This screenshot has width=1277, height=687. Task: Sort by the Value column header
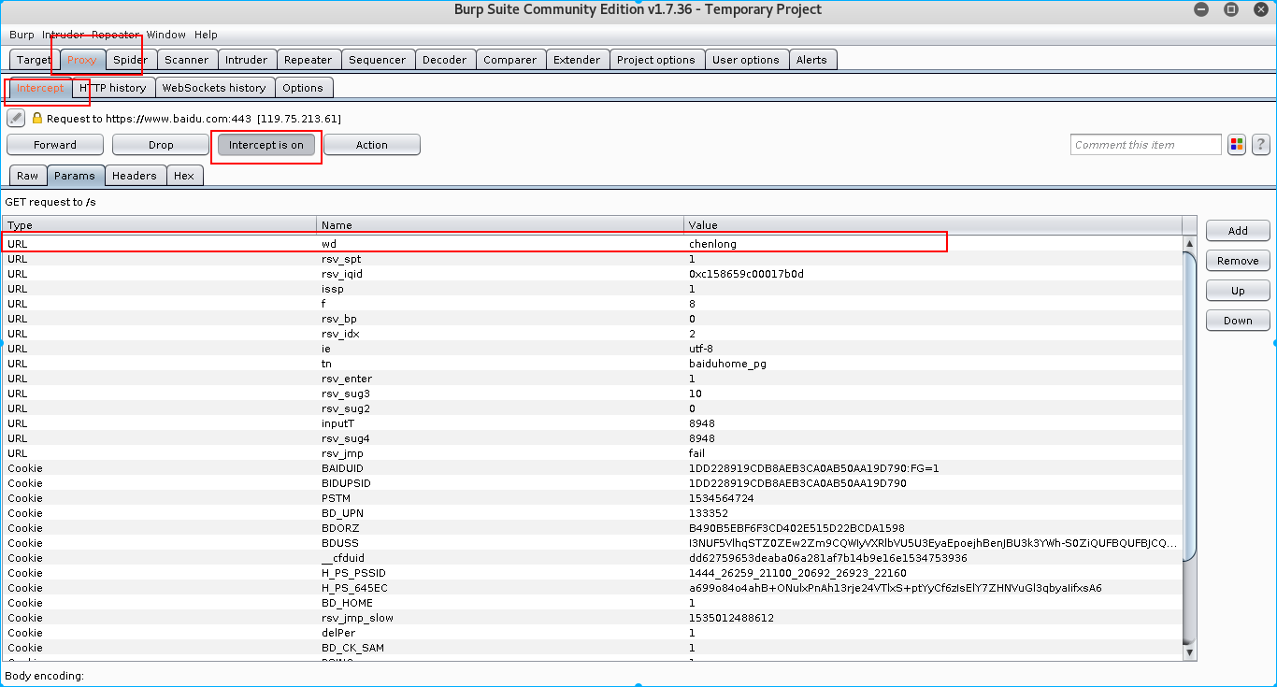point(933,225)
